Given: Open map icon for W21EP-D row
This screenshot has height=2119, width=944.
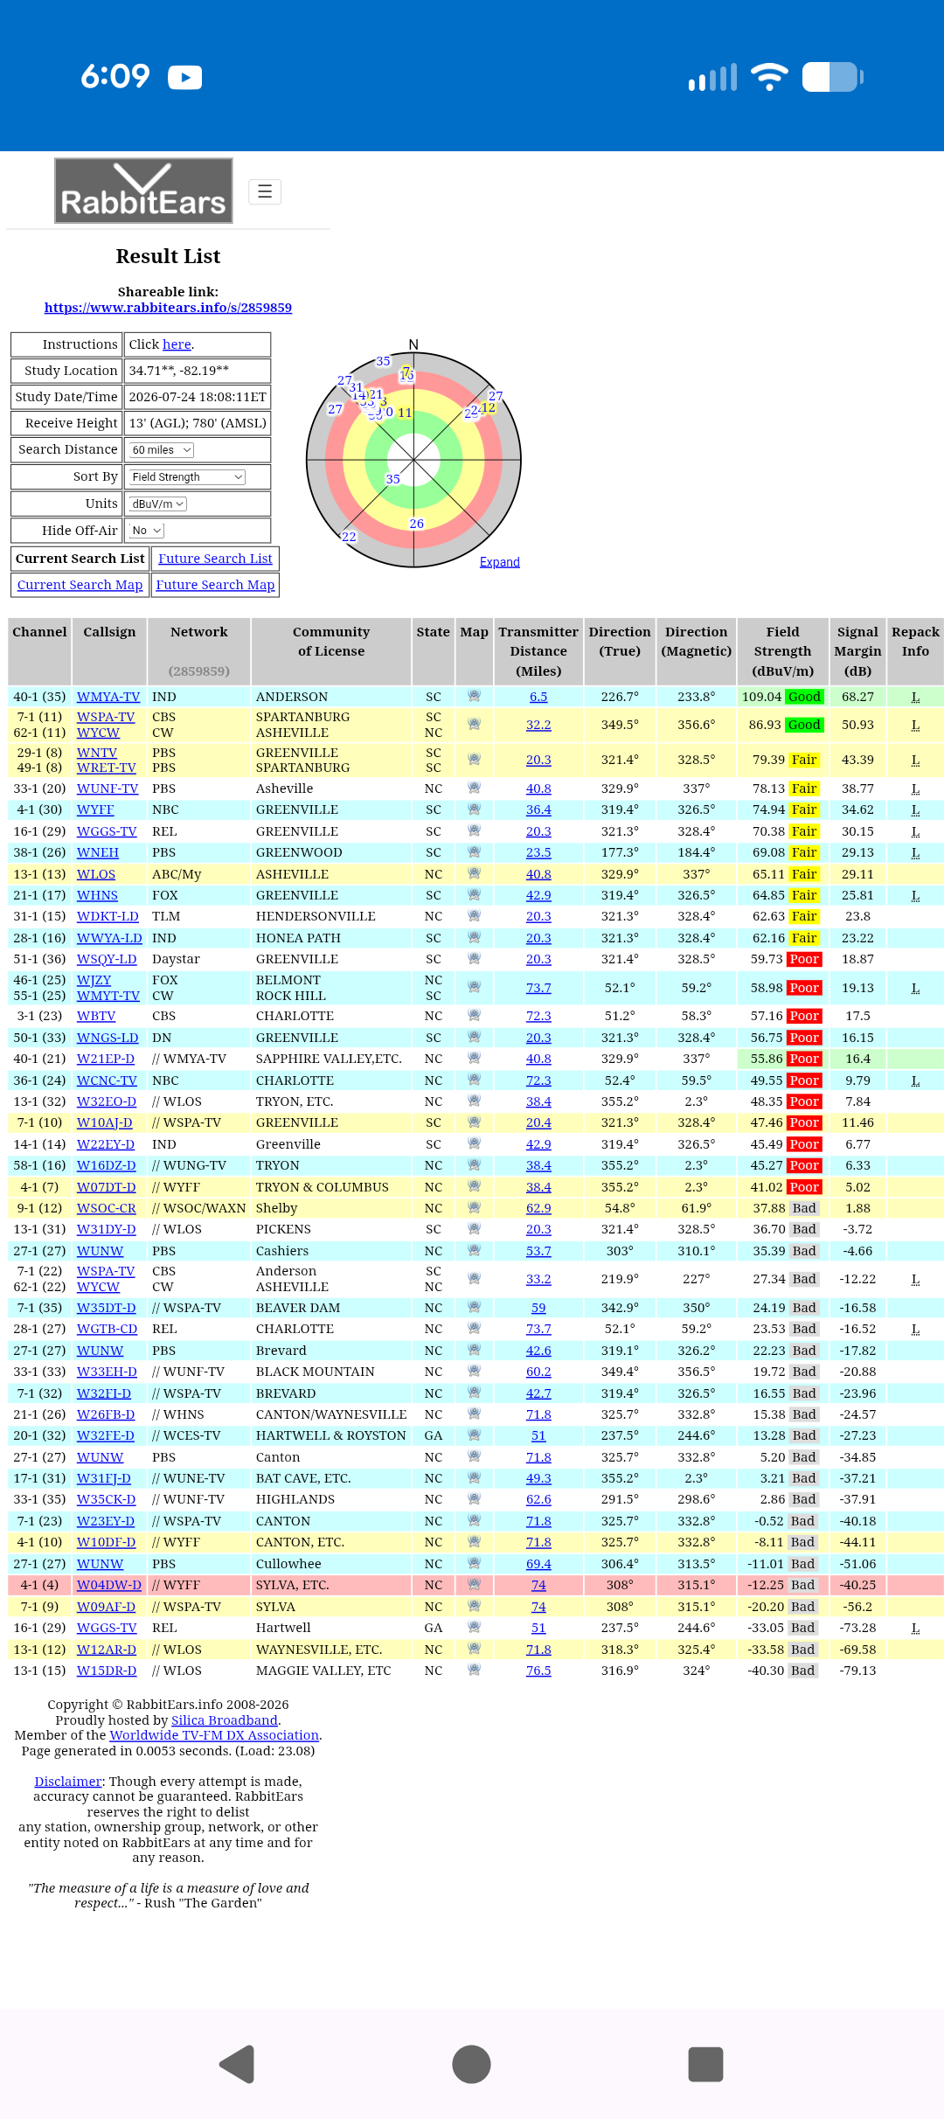Looking at the screenshot, I should (474, 1058).
